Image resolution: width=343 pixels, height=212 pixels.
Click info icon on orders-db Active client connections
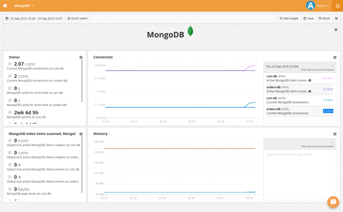pyautogui.click(x=310, y=91)
